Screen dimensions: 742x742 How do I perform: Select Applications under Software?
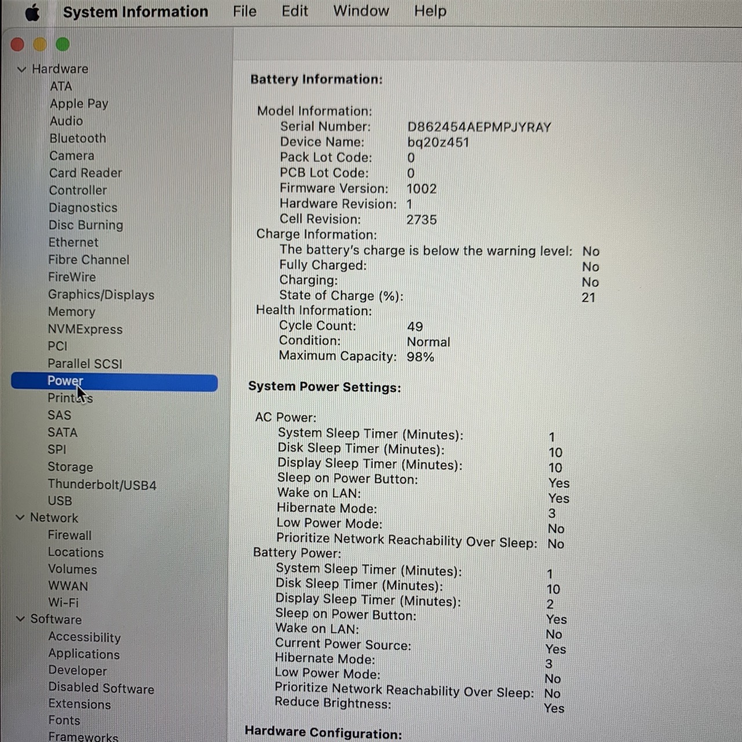84,654
